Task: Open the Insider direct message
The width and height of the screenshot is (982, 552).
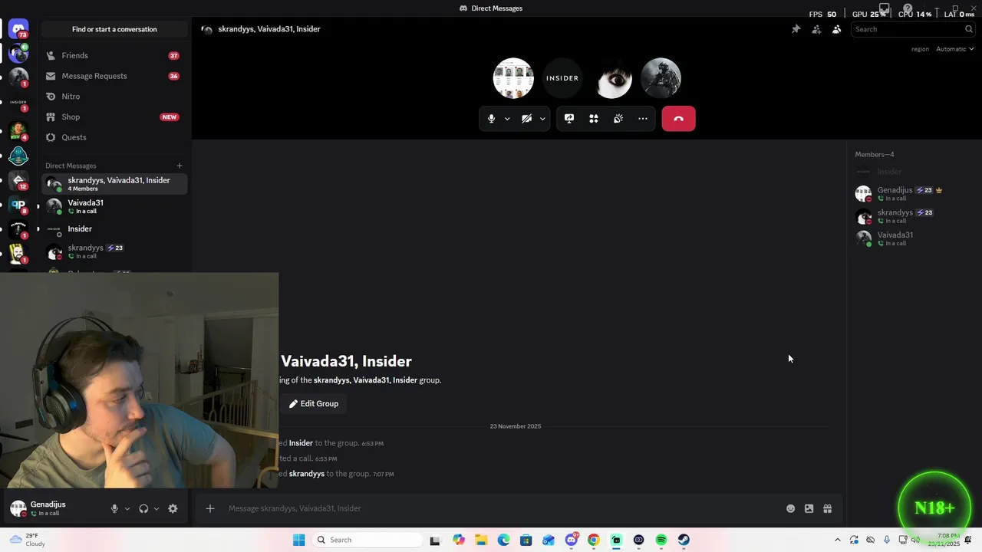Action: pos(114,229)
